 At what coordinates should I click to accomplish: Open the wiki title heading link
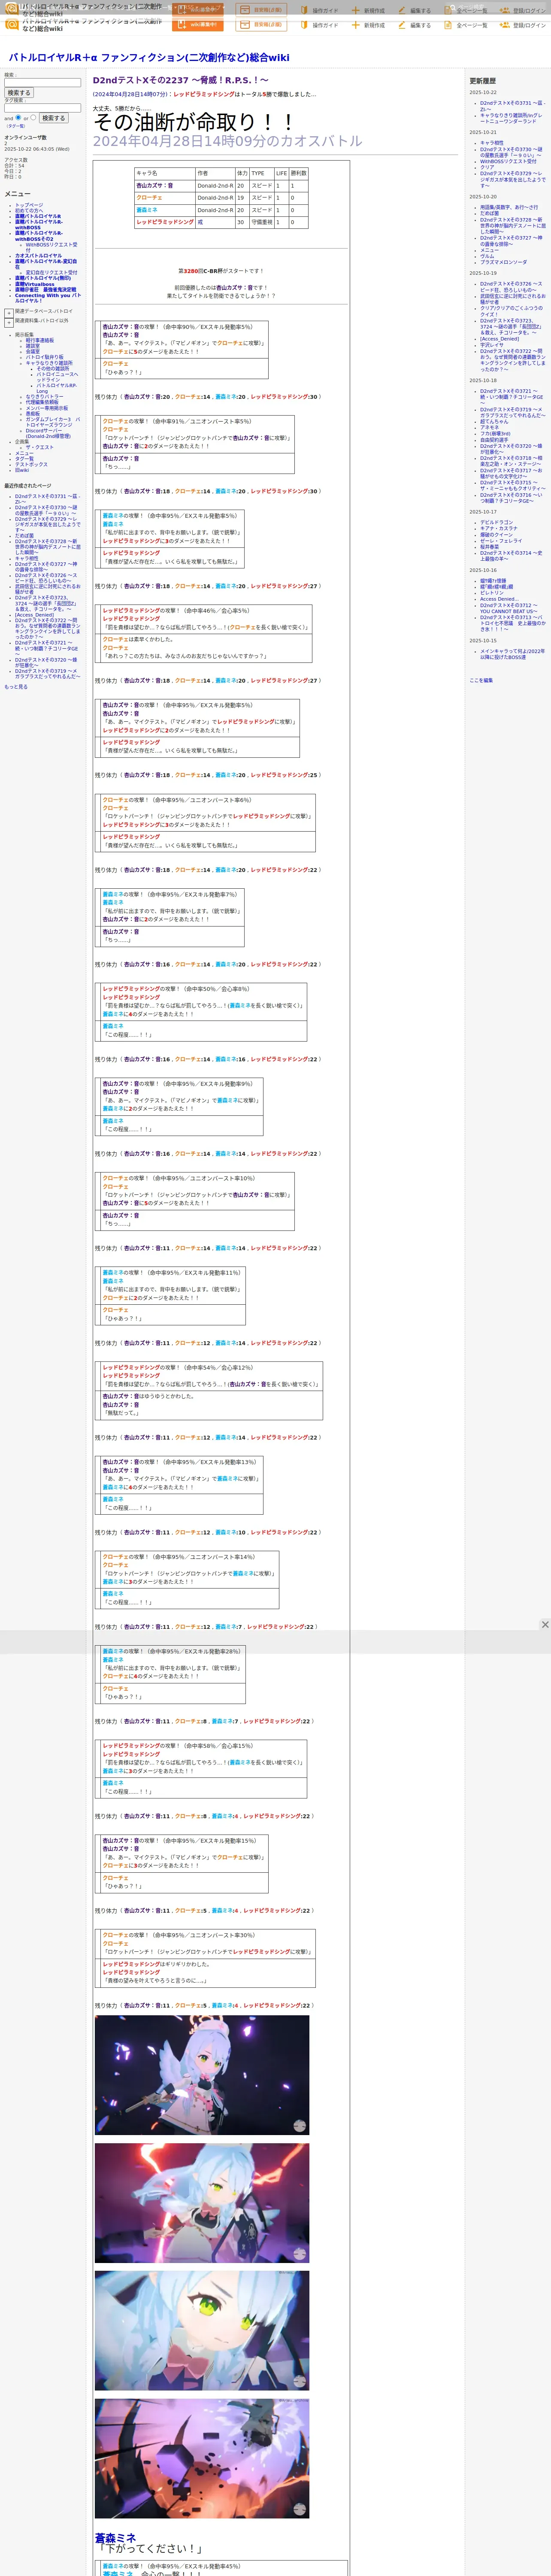pyautogui.click(x=149, y=58)
